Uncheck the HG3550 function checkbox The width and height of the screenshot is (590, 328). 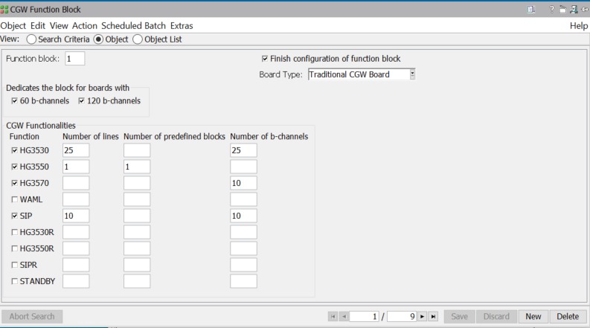click(15, 167)
